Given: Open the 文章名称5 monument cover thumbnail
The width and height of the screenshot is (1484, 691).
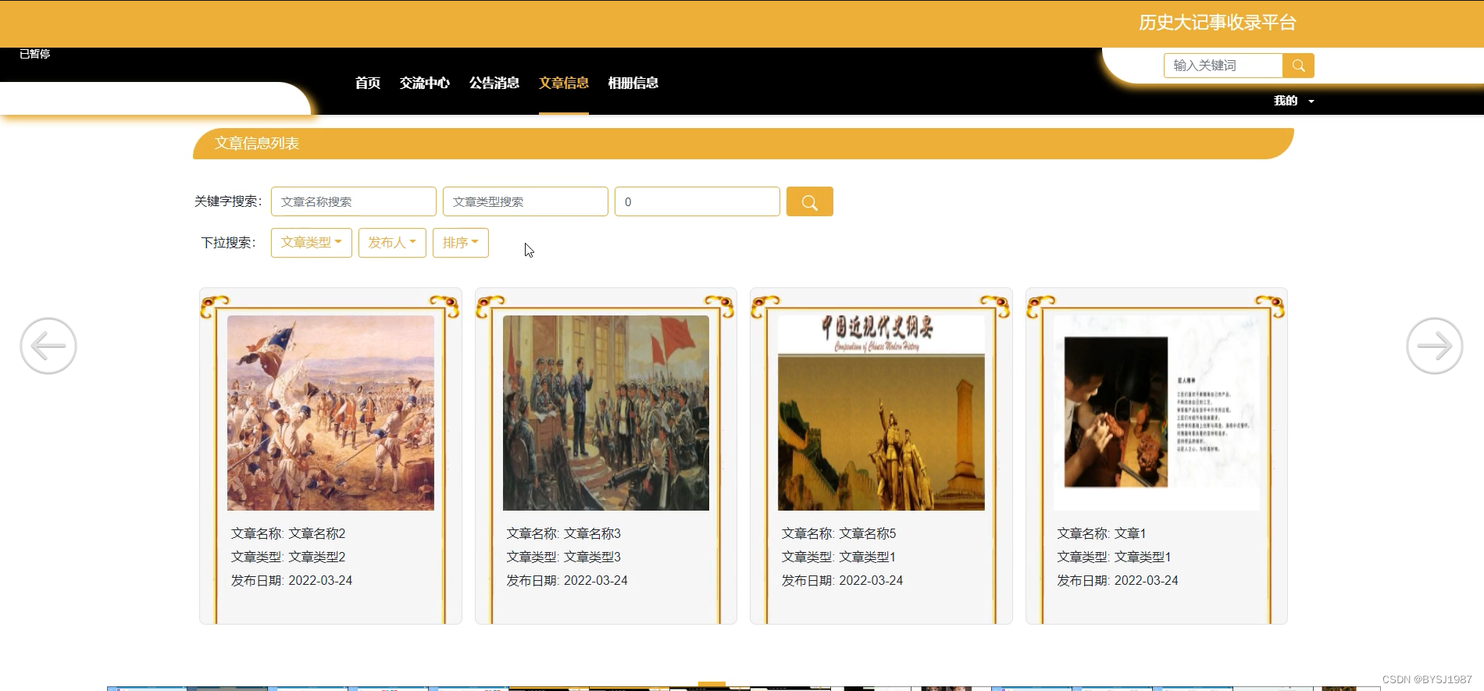Looking at the screenshot, I should point(881,413).
